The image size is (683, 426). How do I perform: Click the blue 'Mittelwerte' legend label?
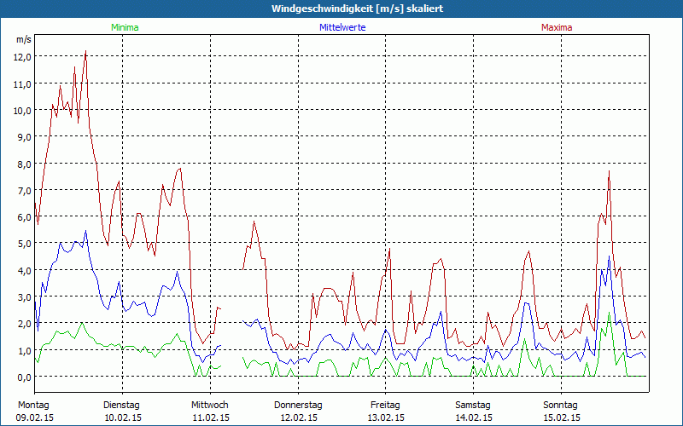[x=342, y=27]
